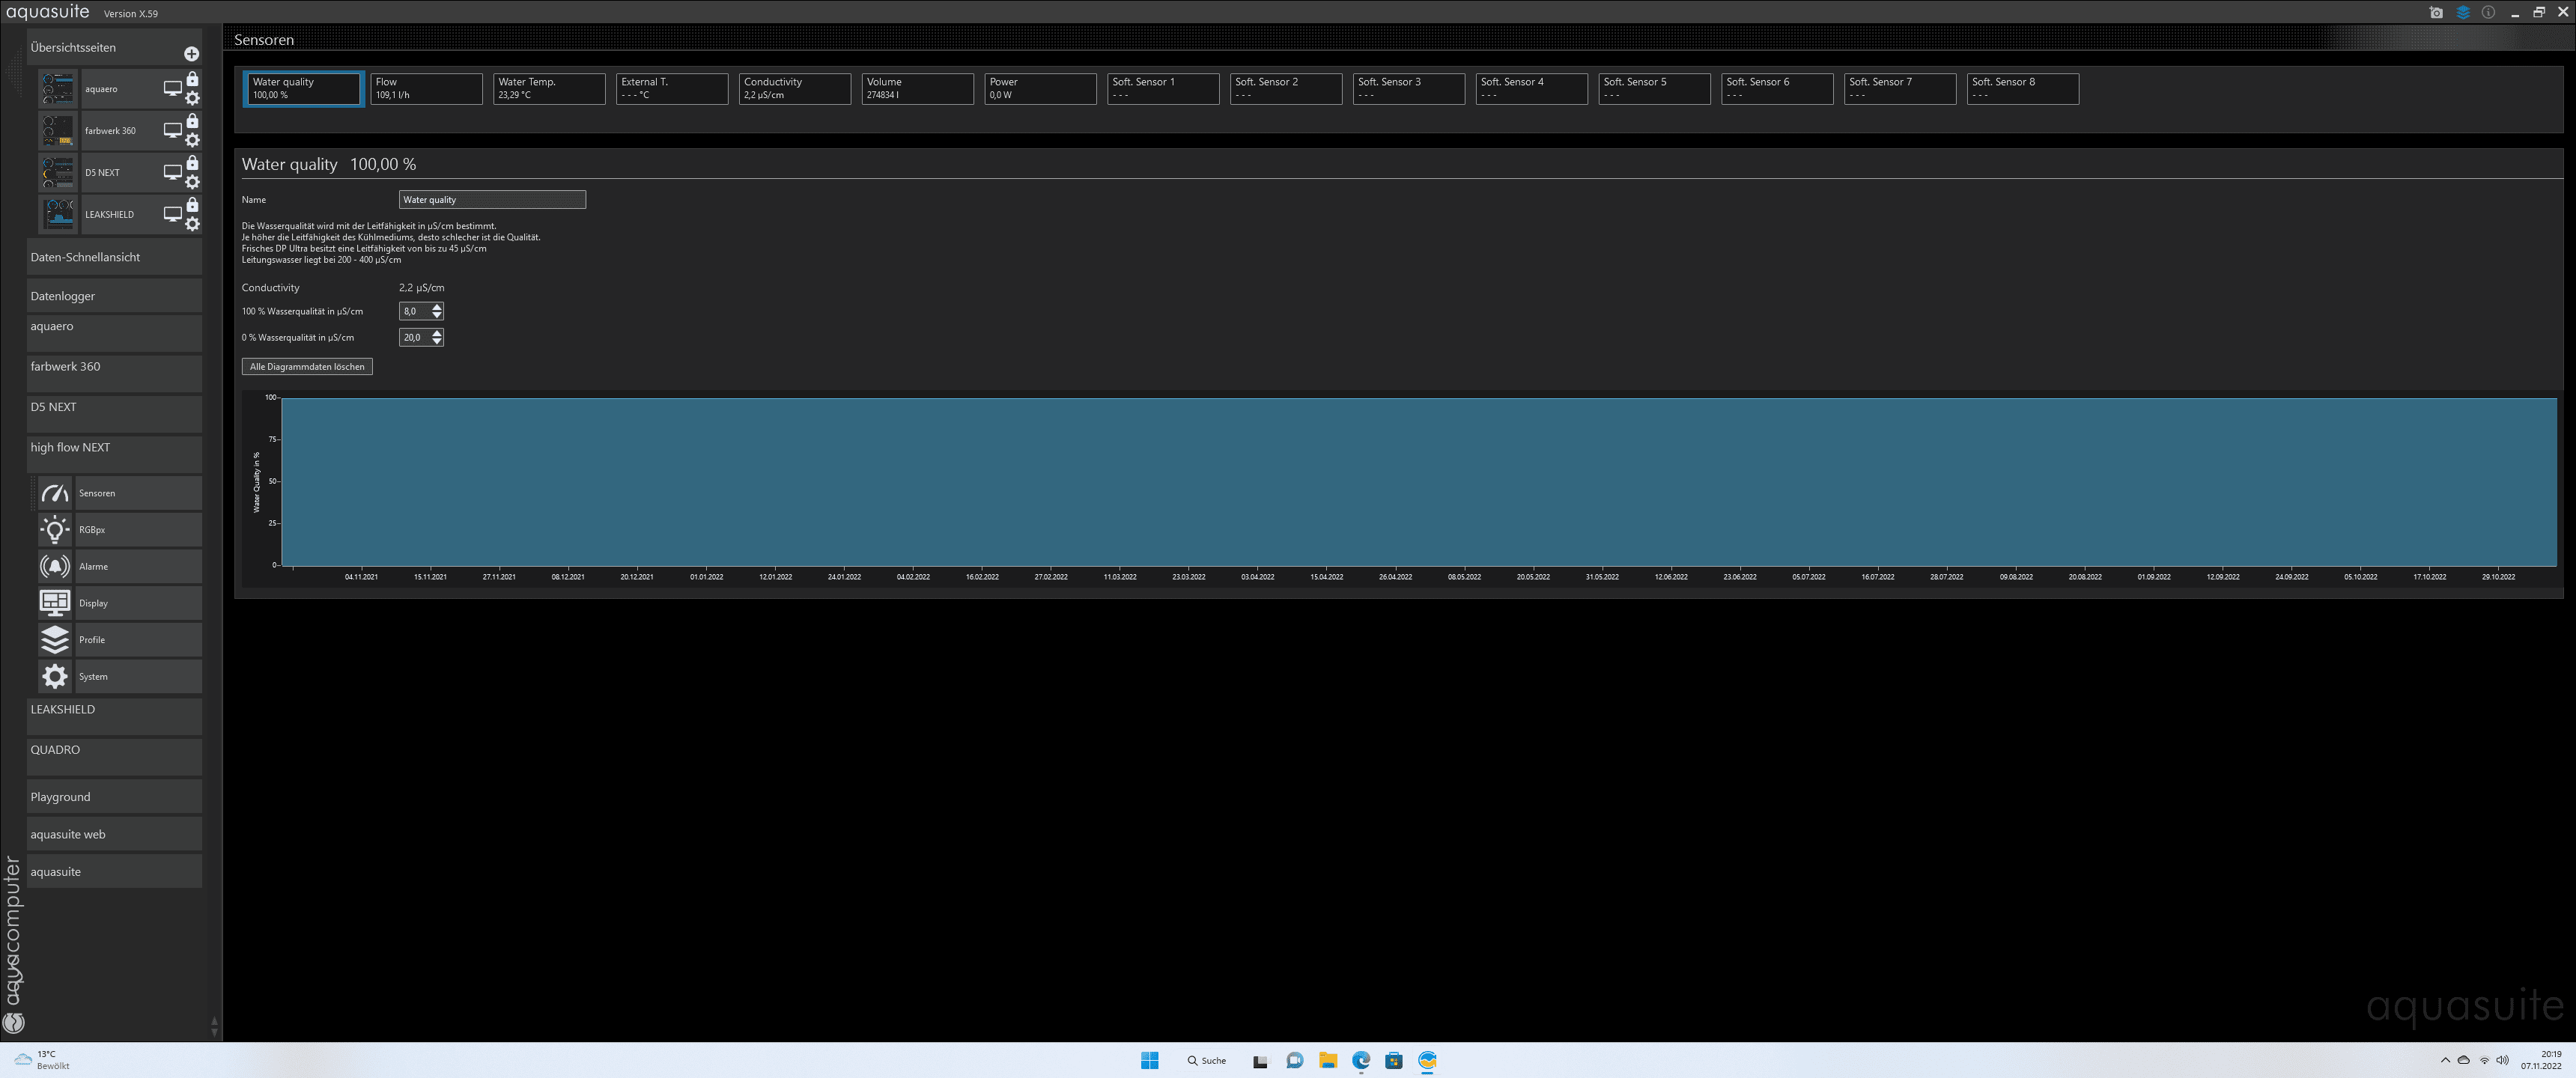Expand the D5 NEXT device section
This screenshot has height=1078, width=2576.
point(114,414)
